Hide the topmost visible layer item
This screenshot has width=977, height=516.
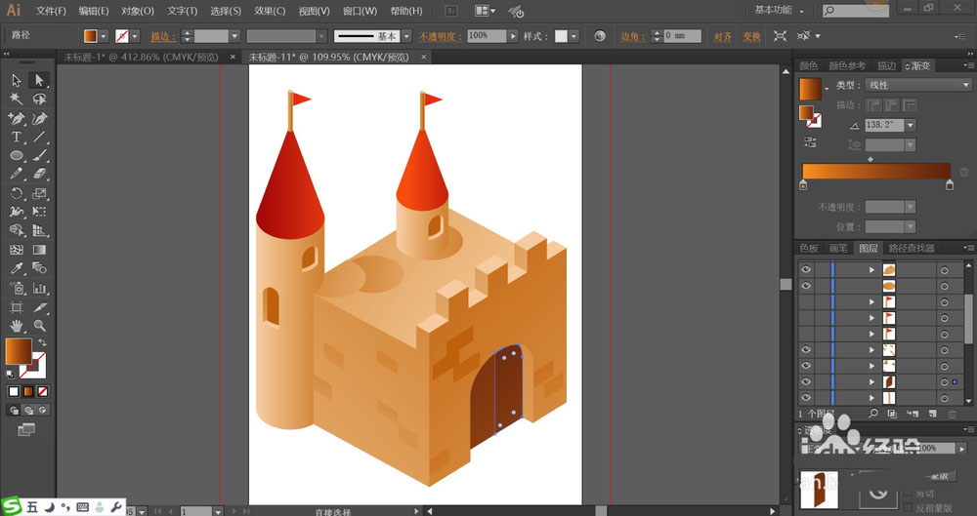tap(806, 269)
